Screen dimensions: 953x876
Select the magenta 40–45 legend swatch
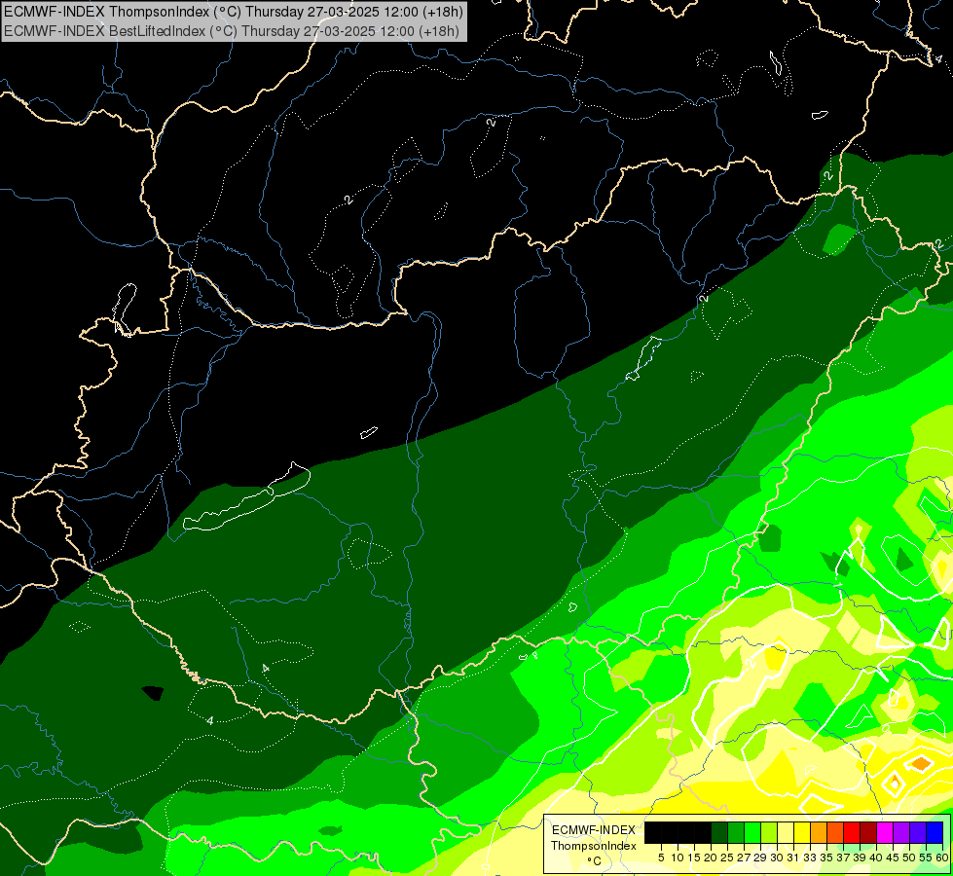(x=885, y=832)
